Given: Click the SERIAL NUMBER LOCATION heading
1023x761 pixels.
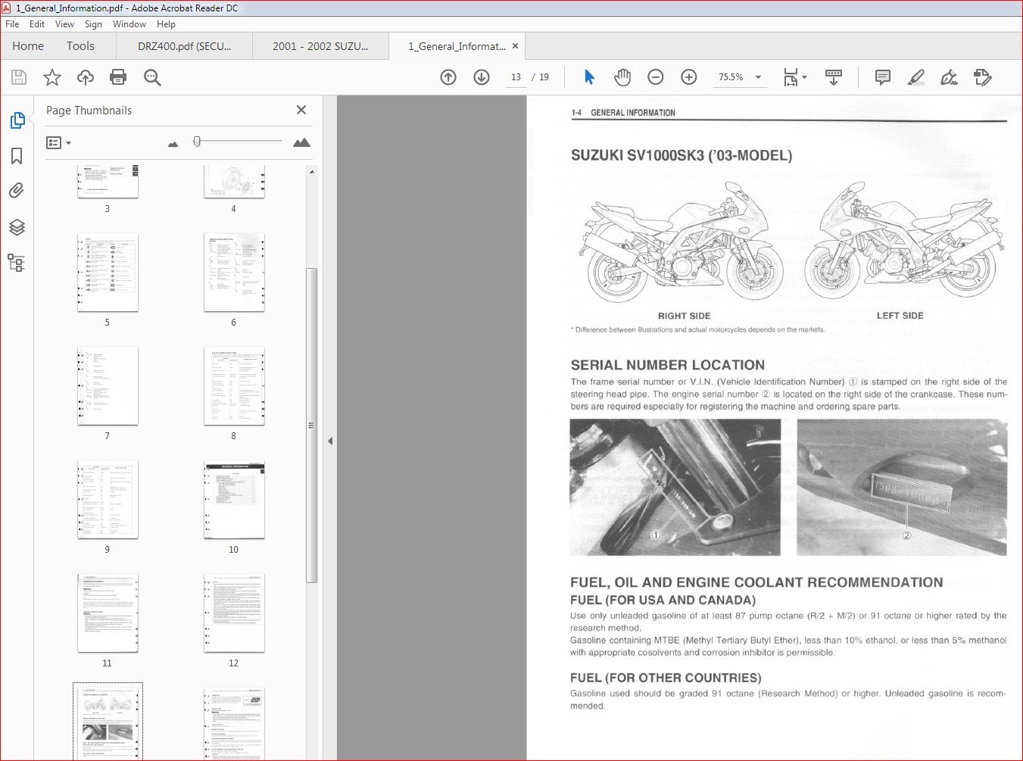Looking at the screenshot, I should pyautogui.click(x=667, y=365).
